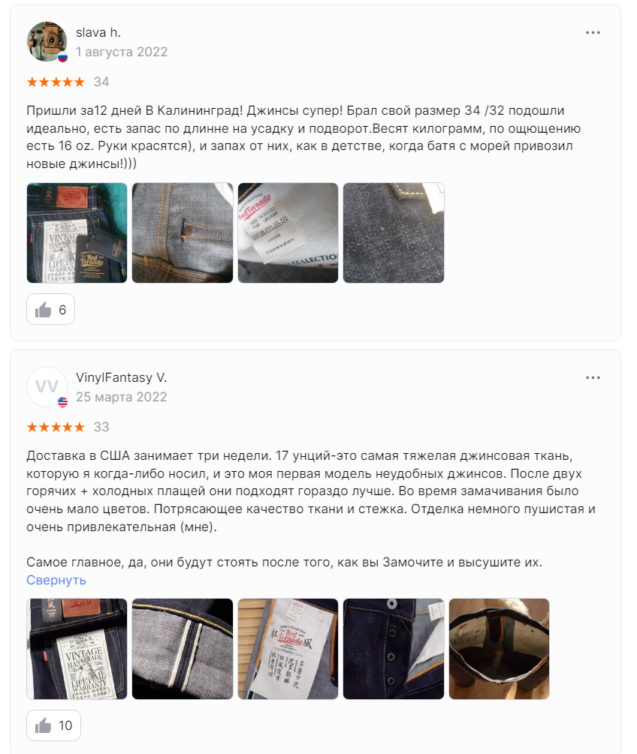637x754 pixels.
Task: Click the five-star rating on VinylFantasy's review
Action: (56, 427)
